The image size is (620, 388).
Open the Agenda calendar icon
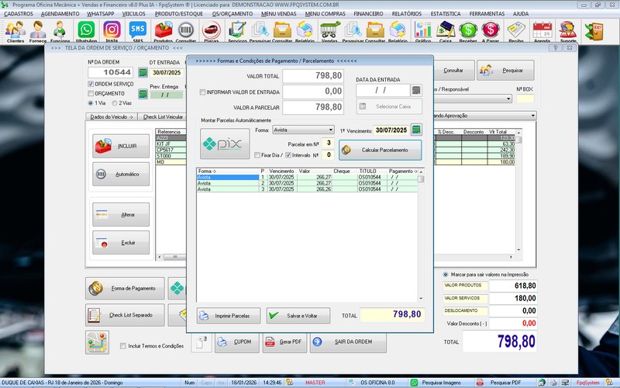tap(542, 29)
